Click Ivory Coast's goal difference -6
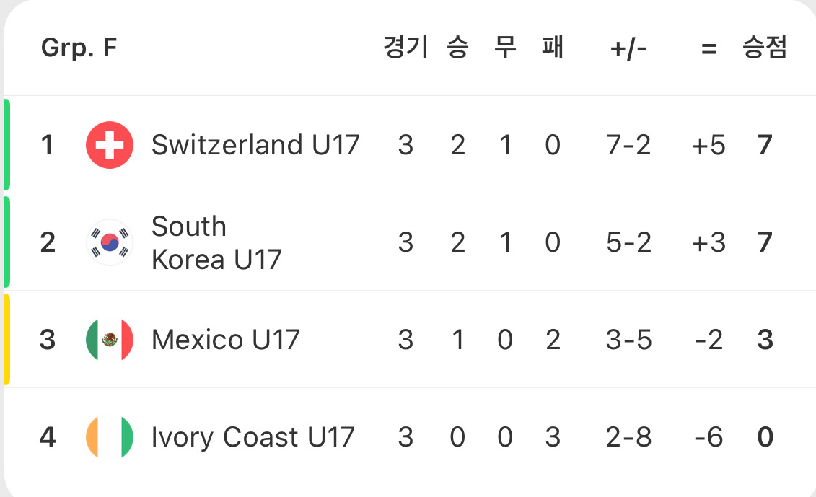816x497 pixels. tap(711, 436)
